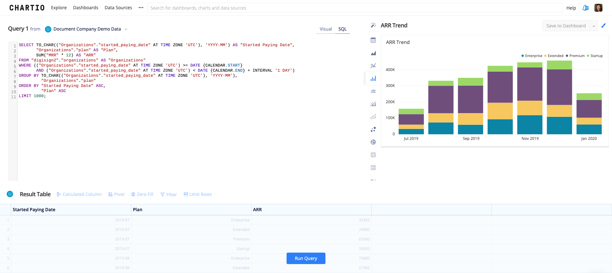Open the Dashboards menu
Image resolution: width=612 pixels, height=273 pixels.
(x=85, y=8)
